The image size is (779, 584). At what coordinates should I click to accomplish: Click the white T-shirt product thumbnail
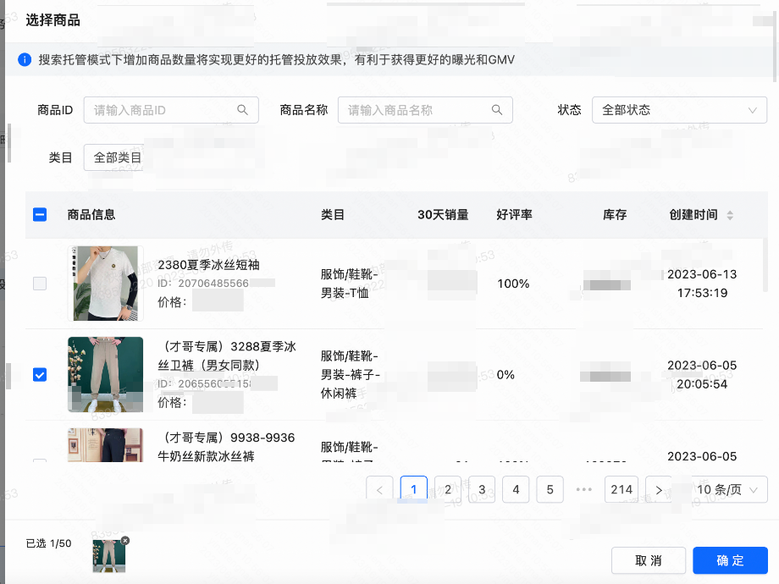(105, 284)
